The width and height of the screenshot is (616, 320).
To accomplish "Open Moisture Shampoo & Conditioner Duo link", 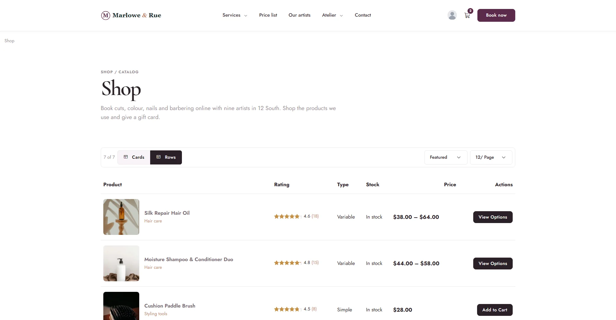I will coord(189,260).
